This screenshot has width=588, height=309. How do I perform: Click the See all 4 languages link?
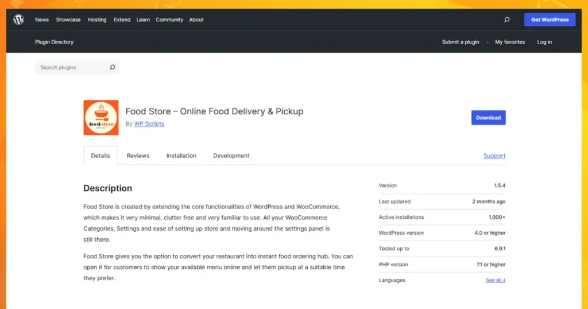click(x=496, y=280)
